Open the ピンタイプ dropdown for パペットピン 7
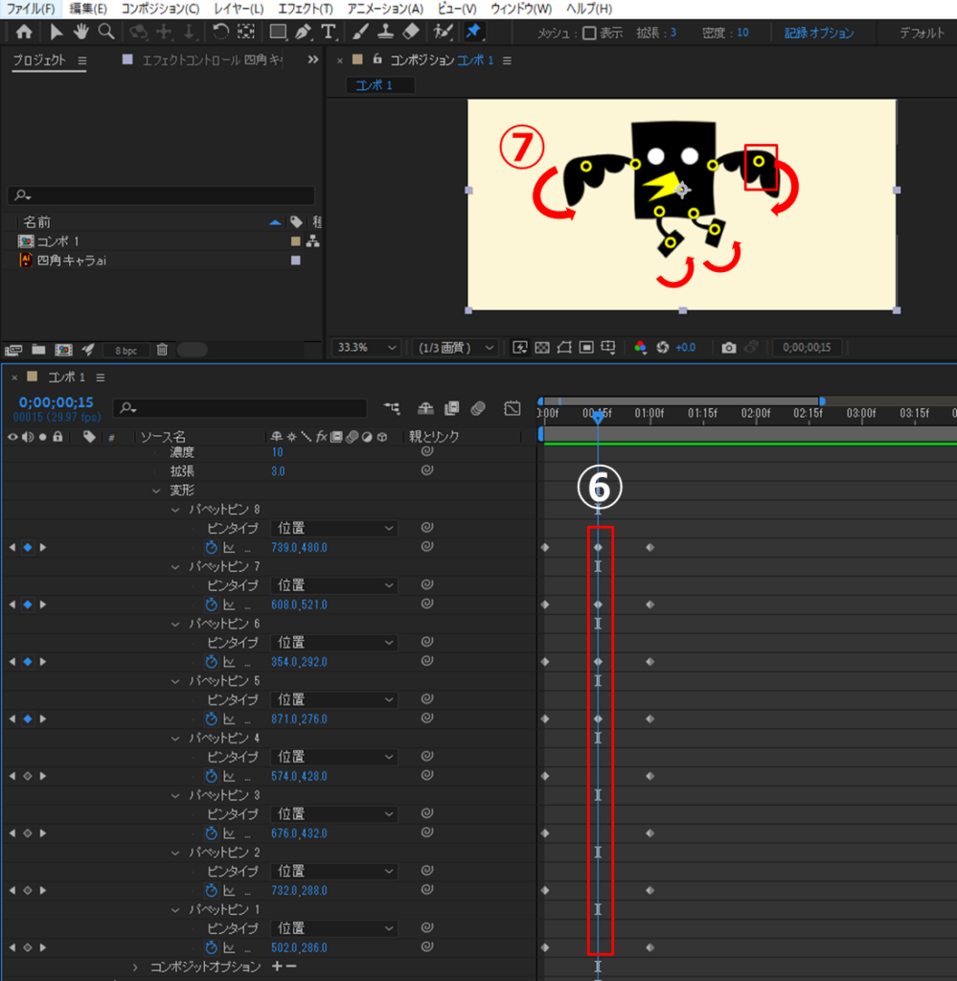The width and height of the screenshot is (957, 981). tap(335, 585)
